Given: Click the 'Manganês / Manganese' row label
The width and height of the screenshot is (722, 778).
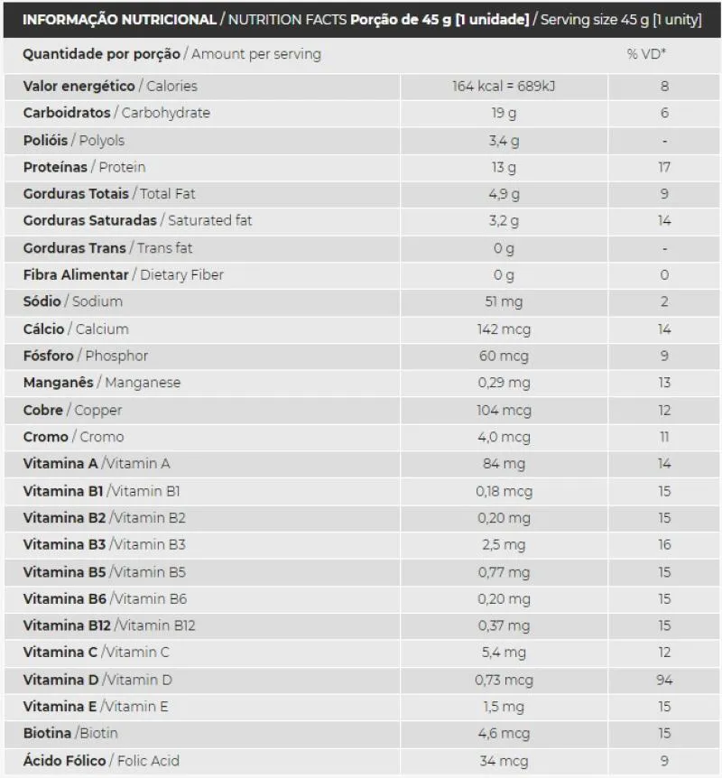Looking at the screenshot, I should click(x=101, y=383).
